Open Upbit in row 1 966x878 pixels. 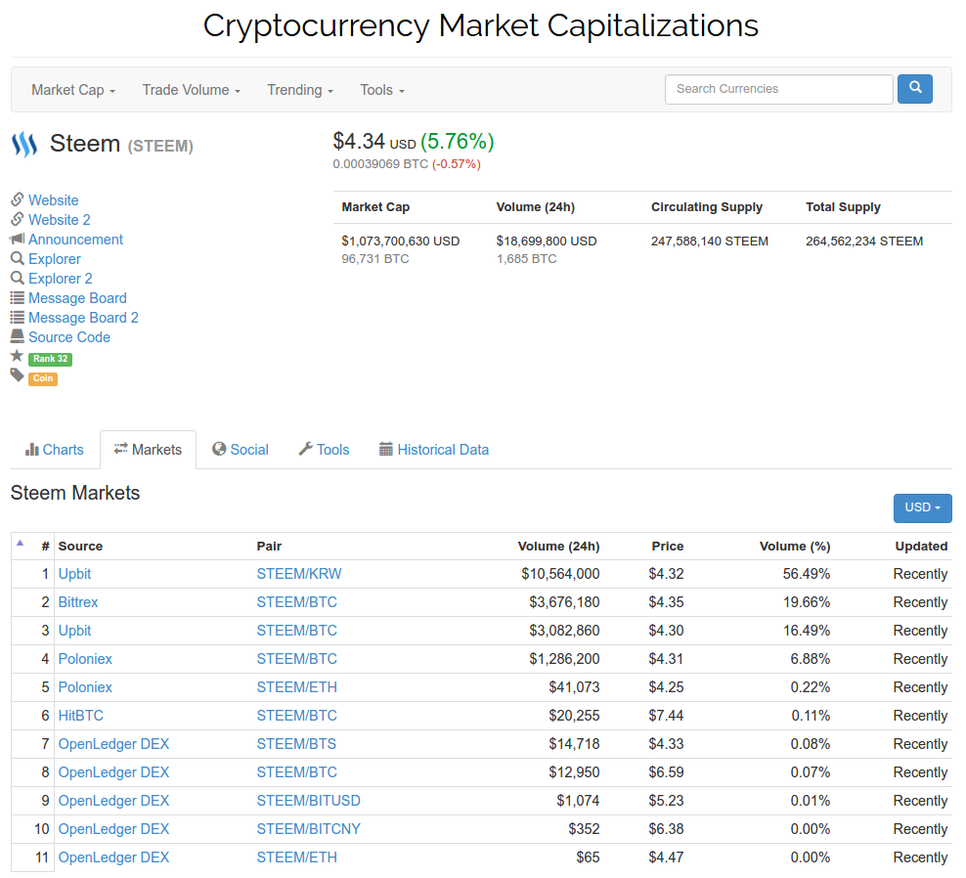pos(74,574)
